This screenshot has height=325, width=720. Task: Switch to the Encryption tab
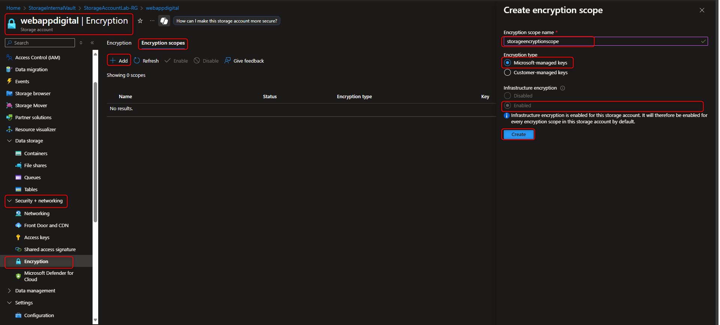119,43
